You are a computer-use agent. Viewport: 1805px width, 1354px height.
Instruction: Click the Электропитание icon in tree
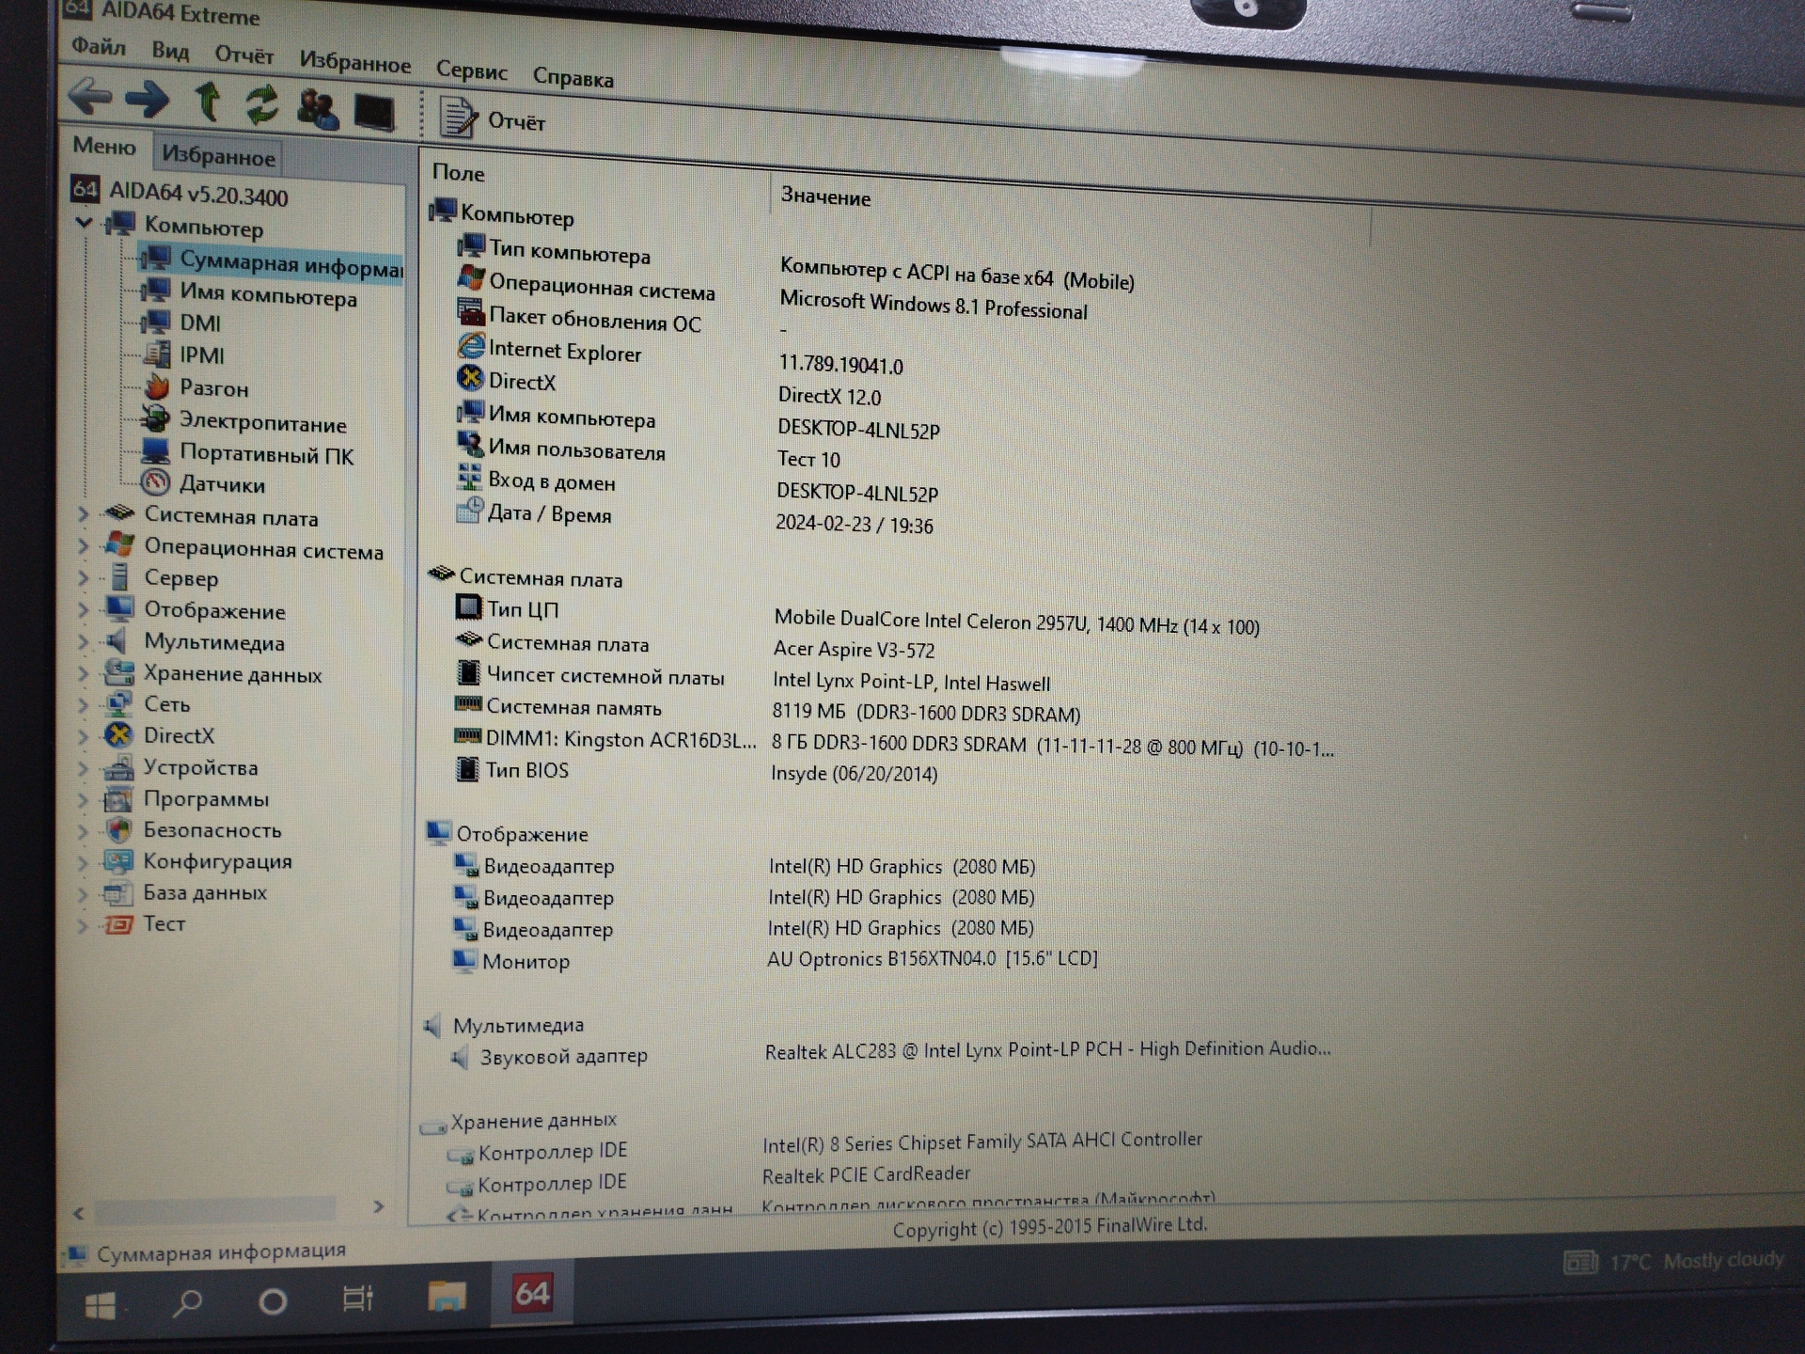155,418
